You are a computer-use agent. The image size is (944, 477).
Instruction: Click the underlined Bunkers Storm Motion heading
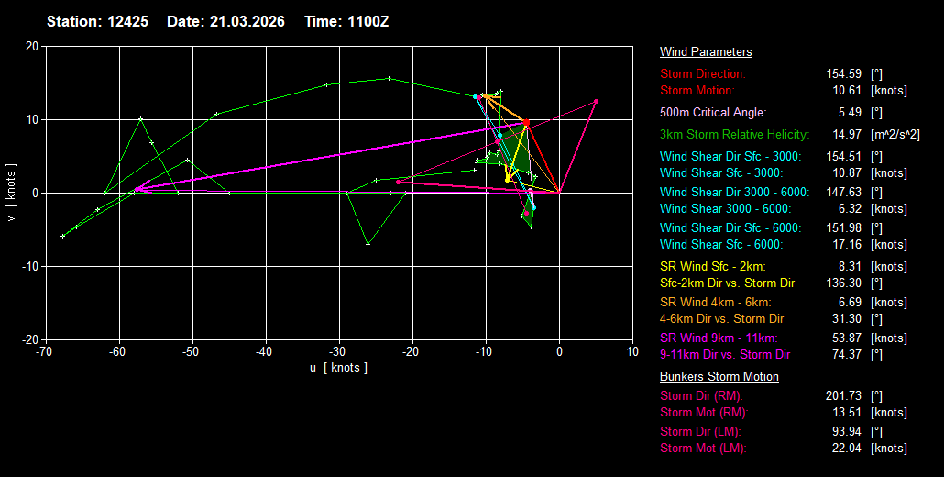coord(719,377)
